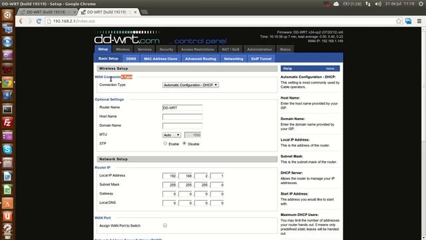Viewport: 426px width, 240px height.
Task: Launch the remote desktop monitors icon in dock
Action: (x=7, y=28)
